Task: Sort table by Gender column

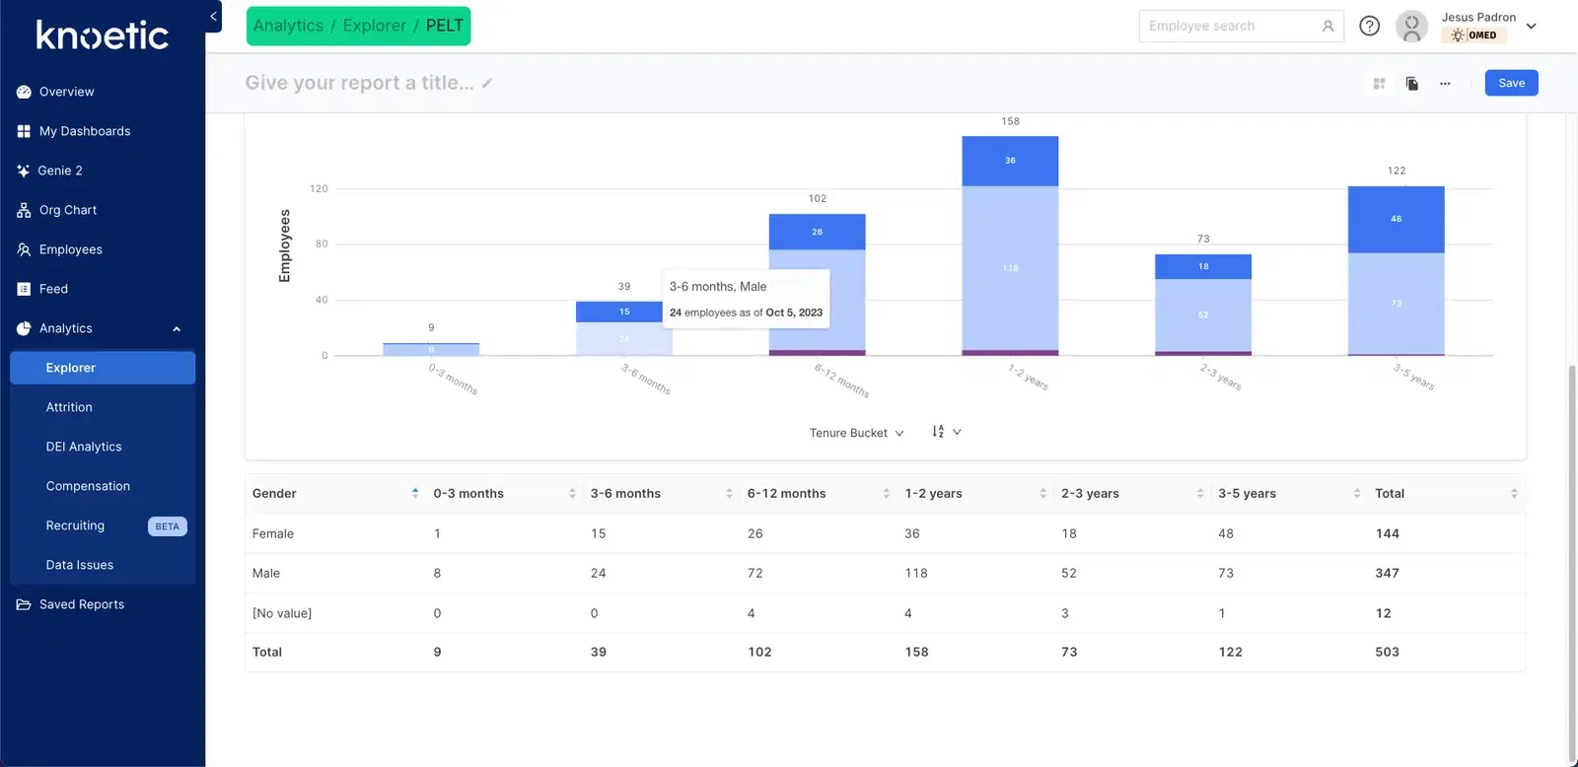Action: pos(415,493)
